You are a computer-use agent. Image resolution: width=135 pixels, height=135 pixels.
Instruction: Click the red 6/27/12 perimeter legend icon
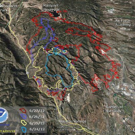[23, 110]
